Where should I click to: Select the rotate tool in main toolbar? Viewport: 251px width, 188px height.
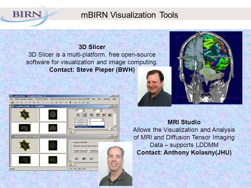pyautogui.click(x=79, y=102)
